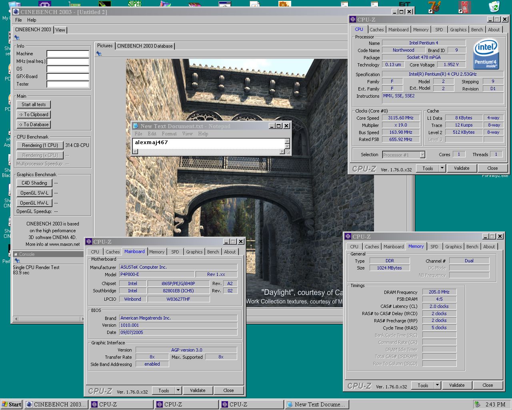Click Validate in the CPU-Z Memory window

pyautogui.click(x=457, y=385)
